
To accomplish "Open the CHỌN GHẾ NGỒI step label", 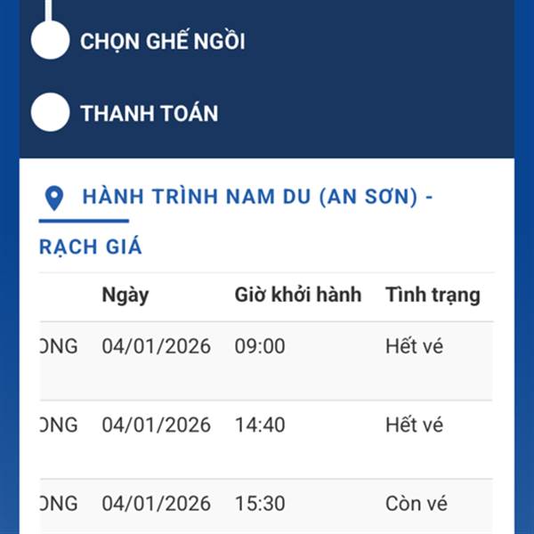I will 162,41.
